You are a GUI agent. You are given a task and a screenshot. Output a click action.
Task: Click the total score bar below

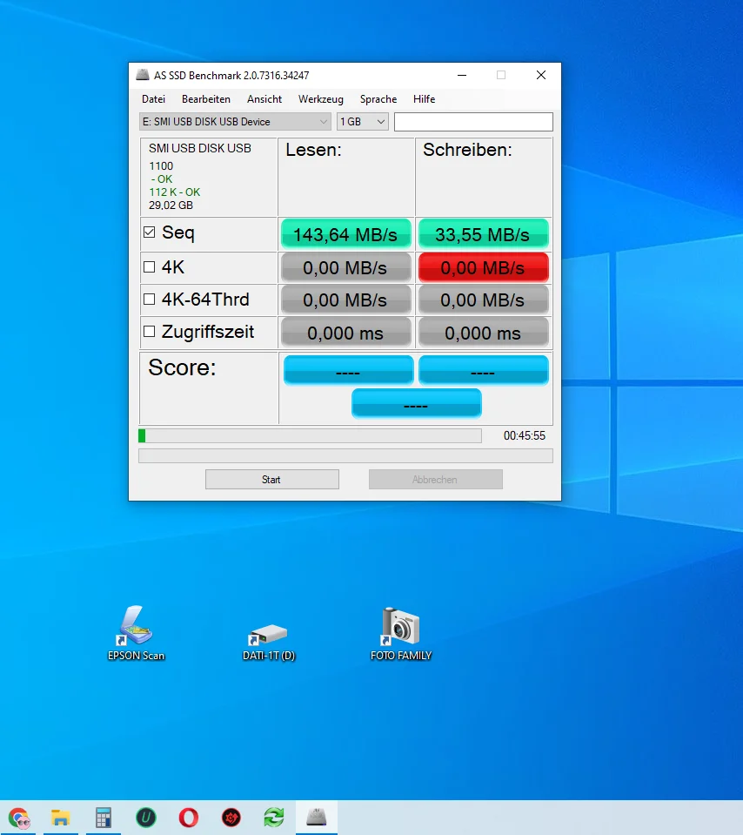416,403
